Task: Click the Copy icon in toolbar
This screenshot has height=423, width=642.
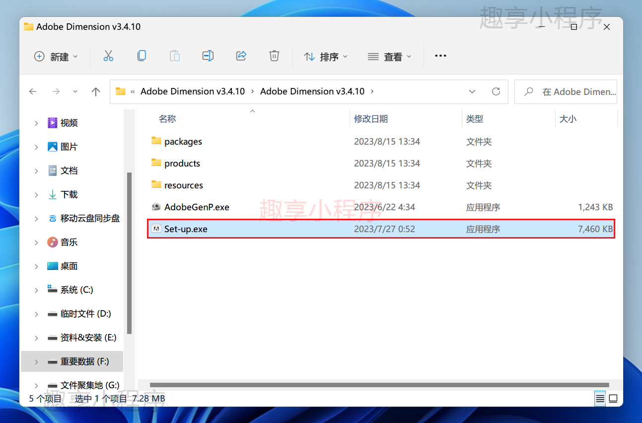Action: (142, 56)
